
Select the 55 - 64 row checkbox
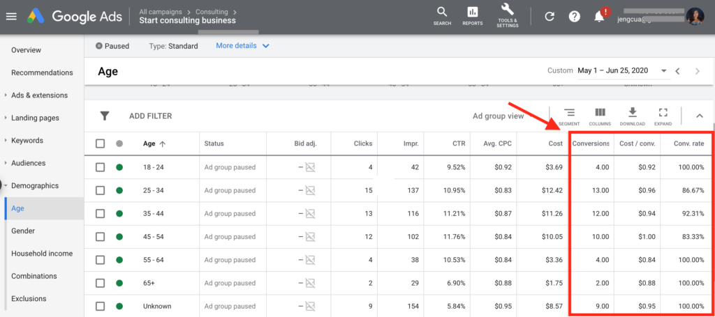(x=100, y=260)
